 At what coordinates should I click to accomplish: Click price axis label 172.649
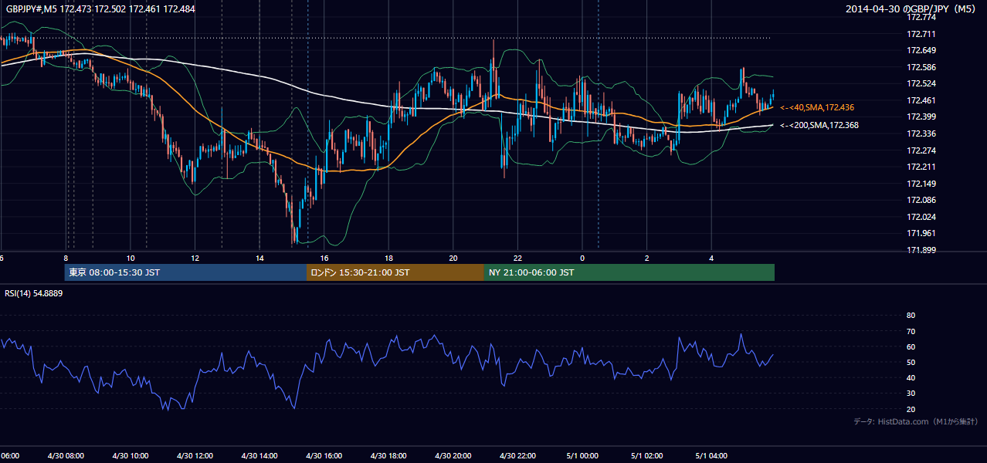tap(921, 50)
